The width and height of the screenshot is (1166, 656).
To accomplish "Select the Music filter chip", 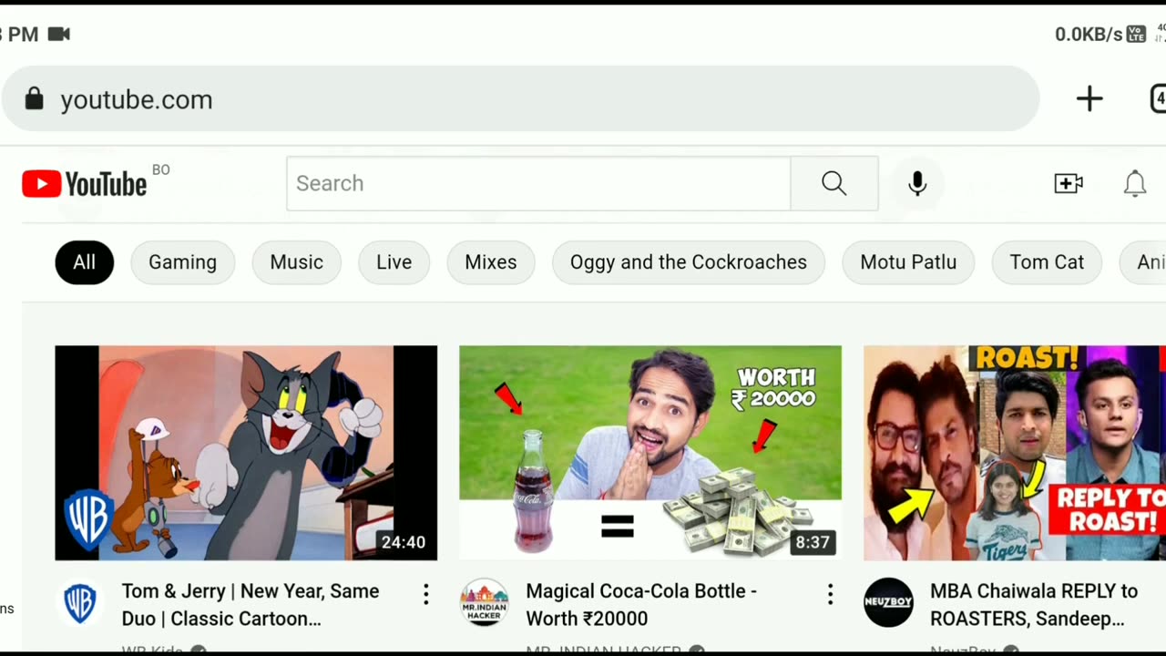I will click(x=297, y=262).
